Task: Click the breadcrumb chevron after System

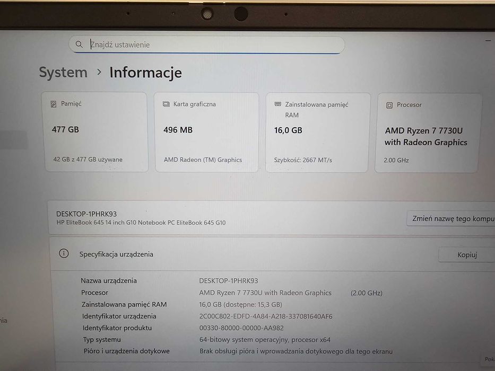Action: [x=99, y=72]
